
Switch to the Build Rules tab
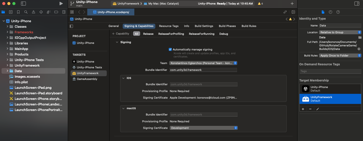tap(249, 26)
